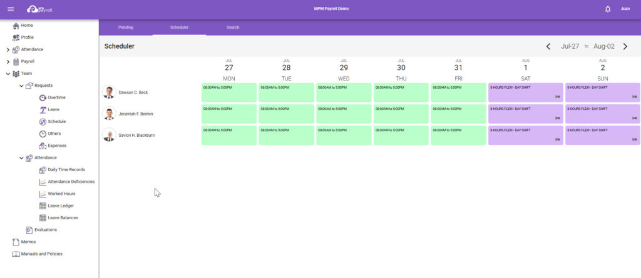Open Dawson Beck's Saturday flexi shift

pos(526,92)
